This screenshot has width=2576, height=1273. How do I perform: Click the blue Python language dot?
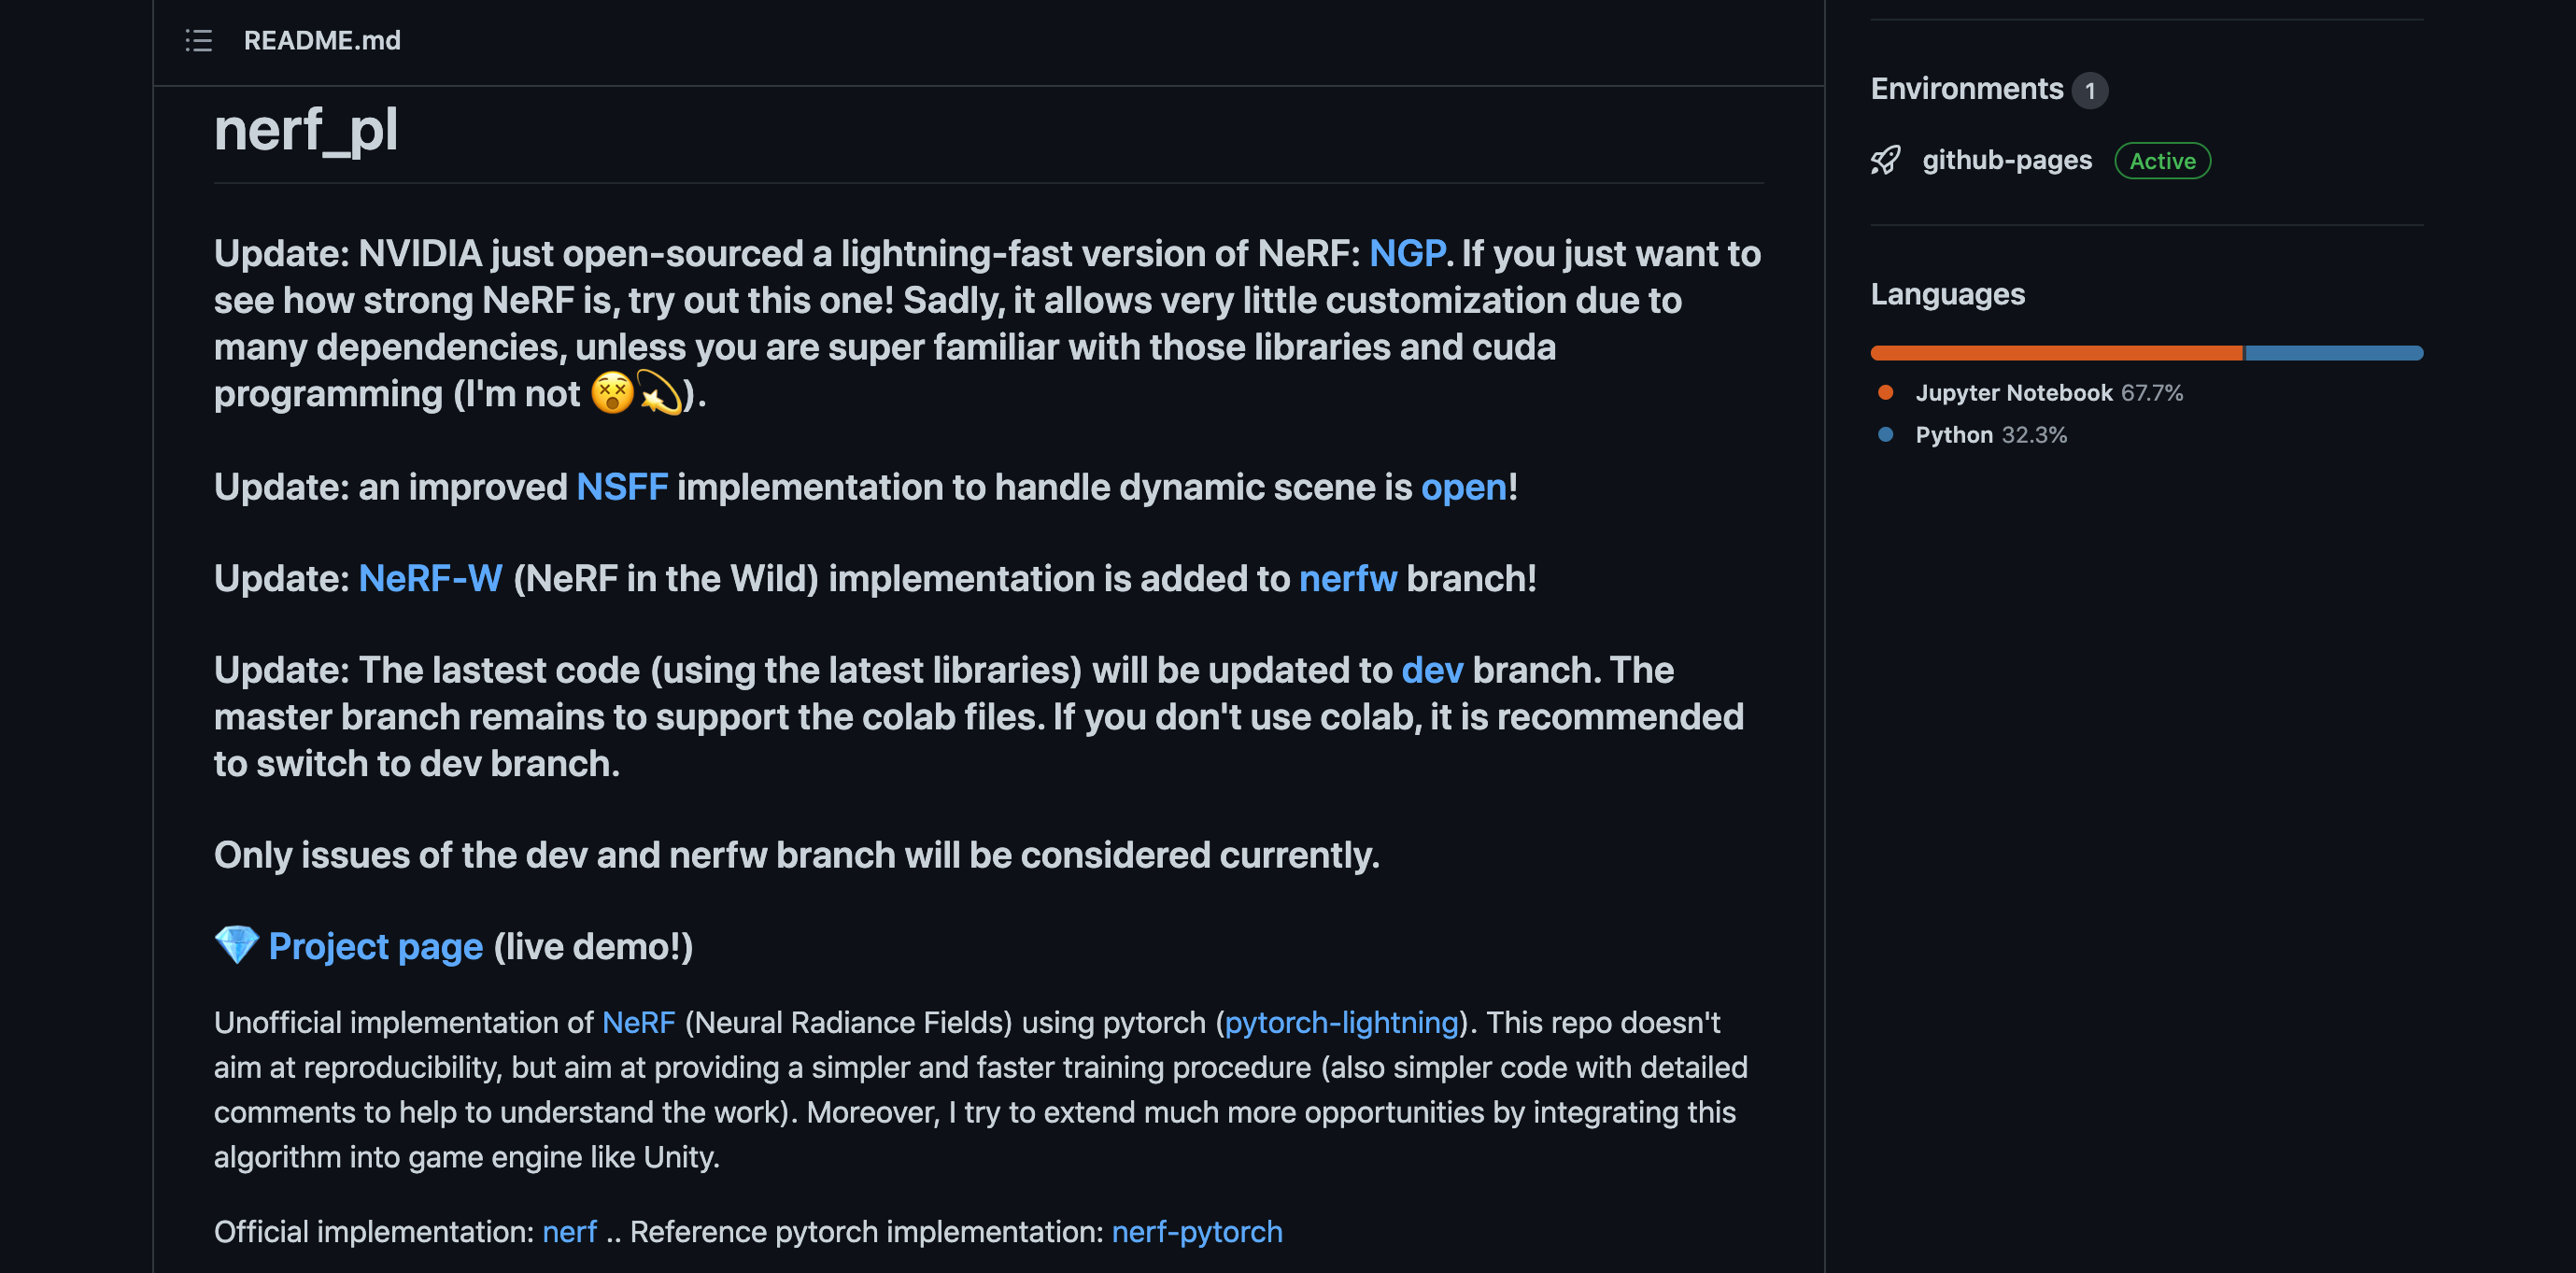(1885, 435)
